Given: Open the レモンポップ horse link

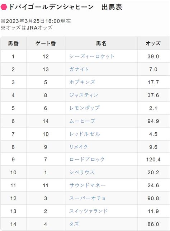Looking at the screenshot, I should [84, 108].
